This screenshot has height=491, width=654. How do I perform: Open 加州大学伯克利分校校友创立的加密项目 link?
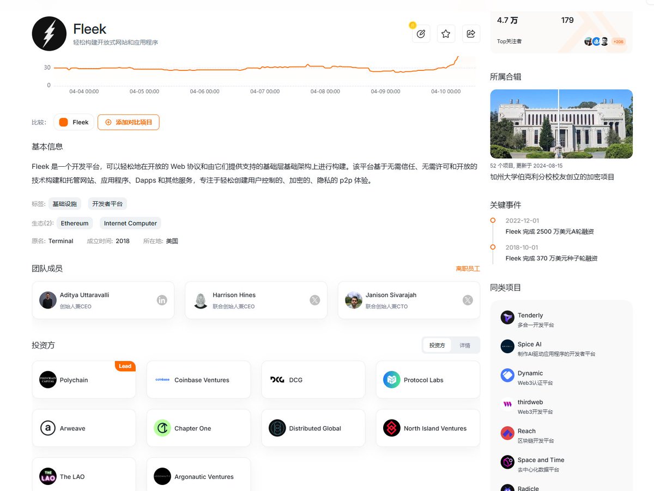pos(552,177)
